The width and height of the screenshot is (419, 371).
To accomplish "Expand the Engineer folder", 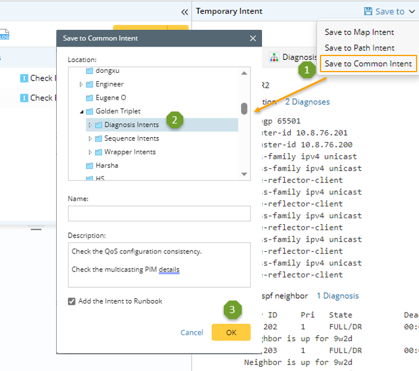I will (81, 85).
